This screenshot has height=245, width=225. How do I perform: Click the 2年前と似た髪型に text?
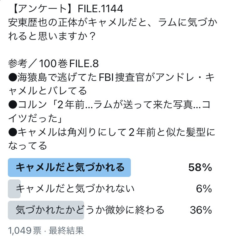coord(172,132)
